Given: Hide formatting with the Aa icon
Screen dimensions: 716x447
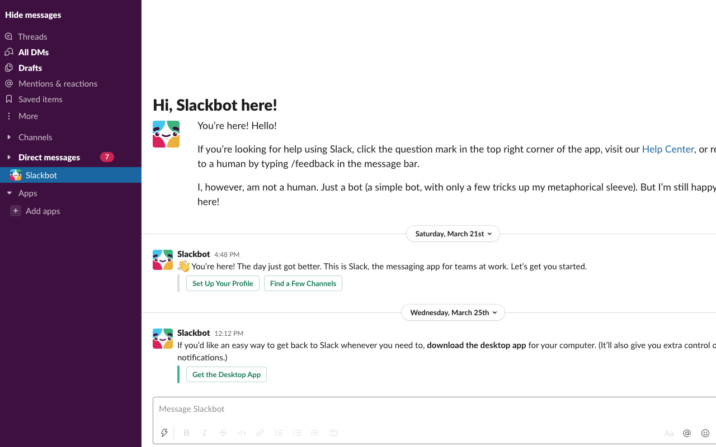Looking at the screenshot, I should [669, 433].
